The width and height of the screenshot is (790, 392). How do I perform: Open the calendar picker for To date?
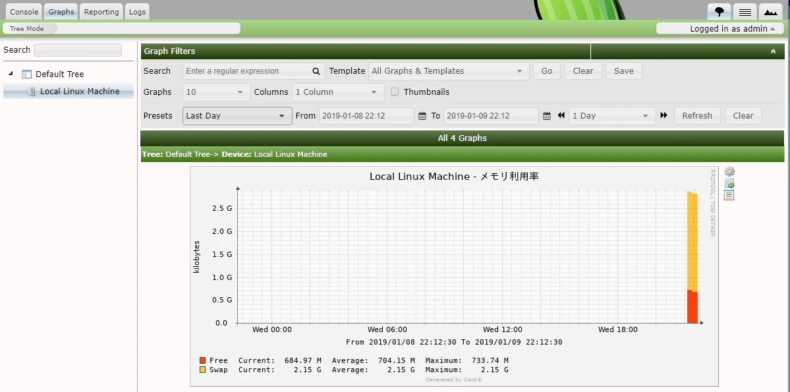coord(547,116)
